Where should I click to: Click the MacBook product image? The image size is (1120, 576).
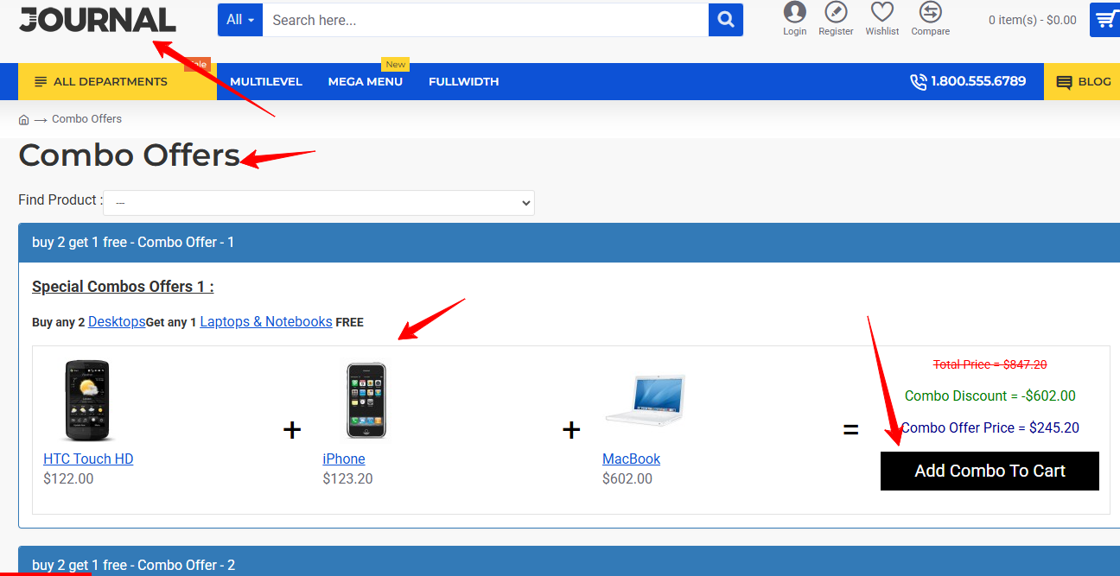coord(645,400)
